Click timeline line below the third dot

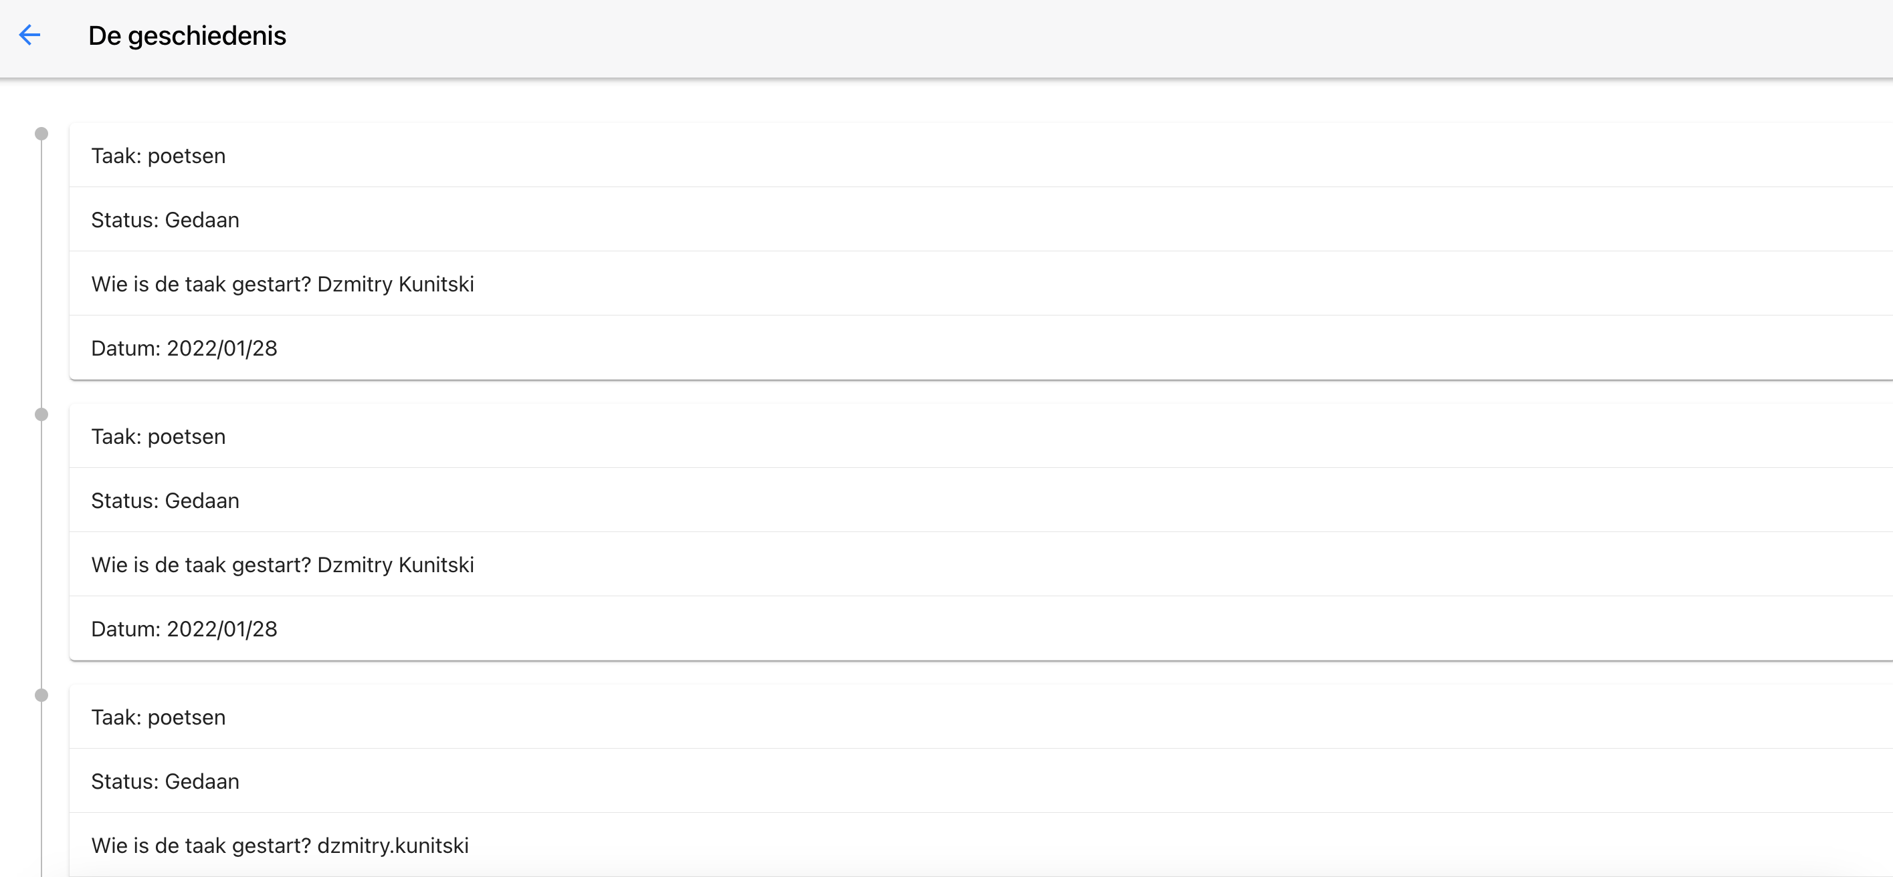pos(42,793)
